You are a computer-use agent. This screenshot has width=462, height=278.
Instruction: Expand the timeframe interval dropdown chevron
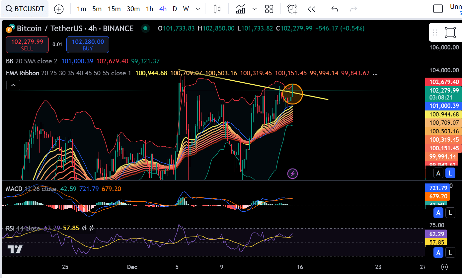[198, 9]
